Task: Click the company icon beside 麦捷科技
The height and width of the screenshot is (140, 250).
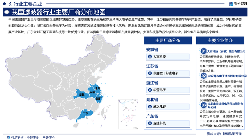Action: tap(150, 123)
